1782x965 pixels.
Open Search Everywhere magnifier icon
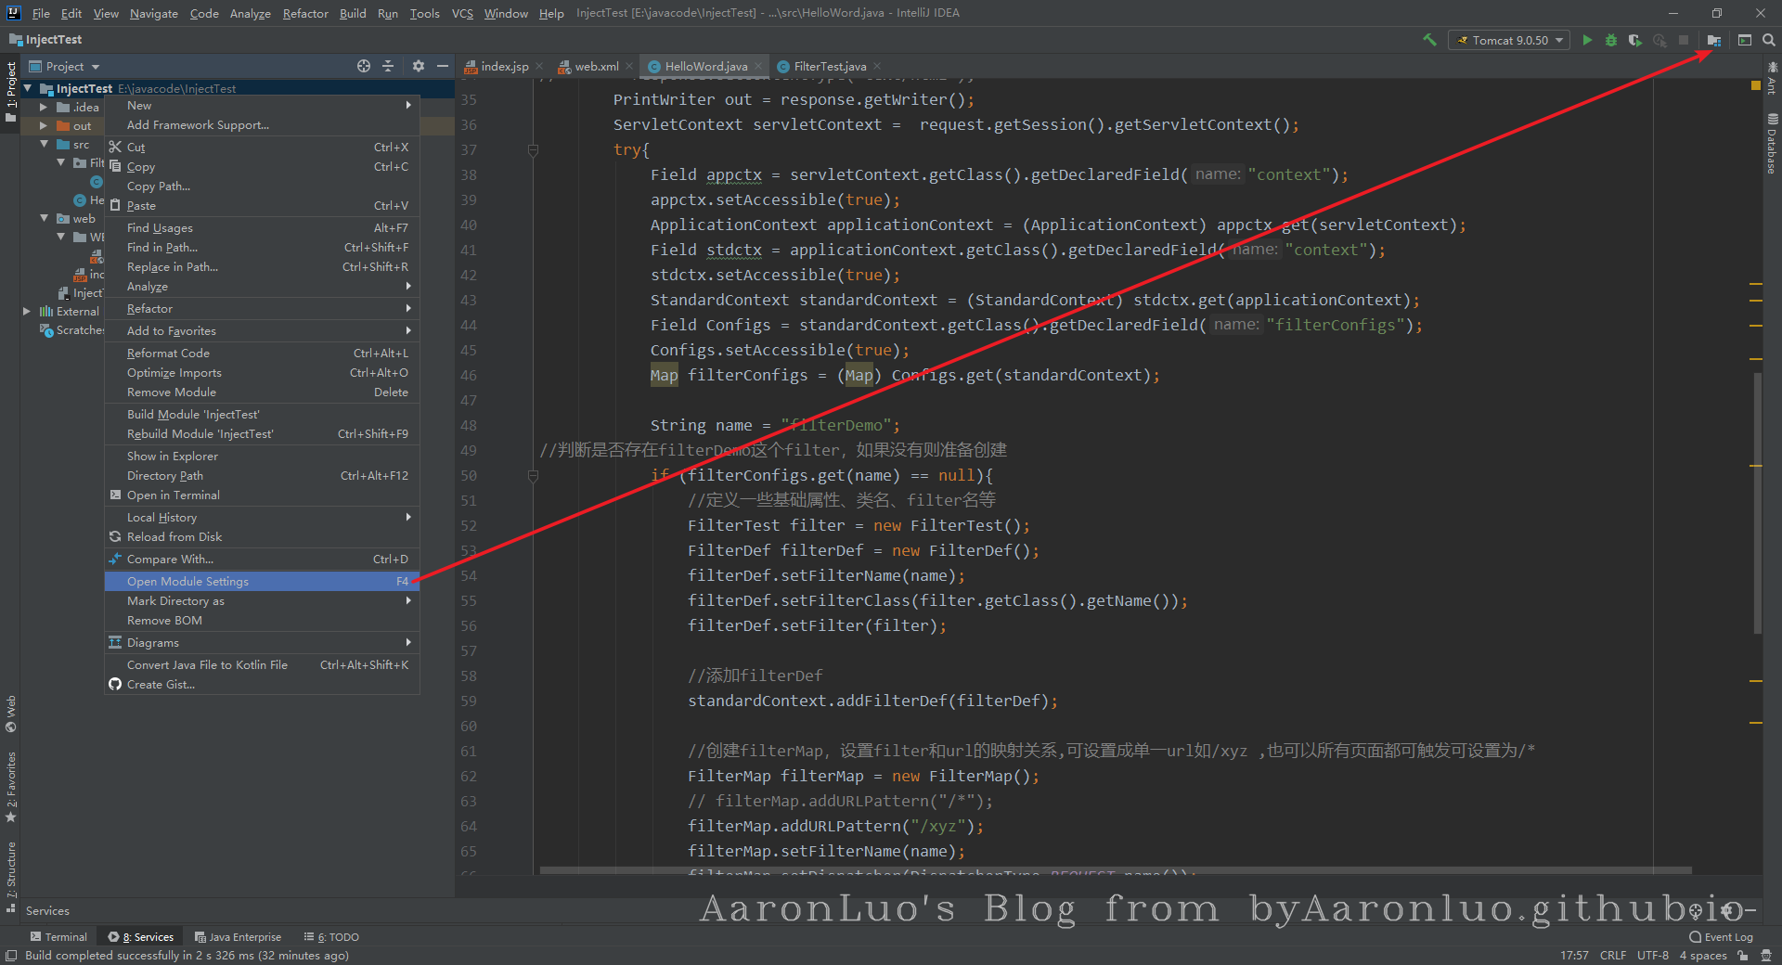(x=1769, y=40)
